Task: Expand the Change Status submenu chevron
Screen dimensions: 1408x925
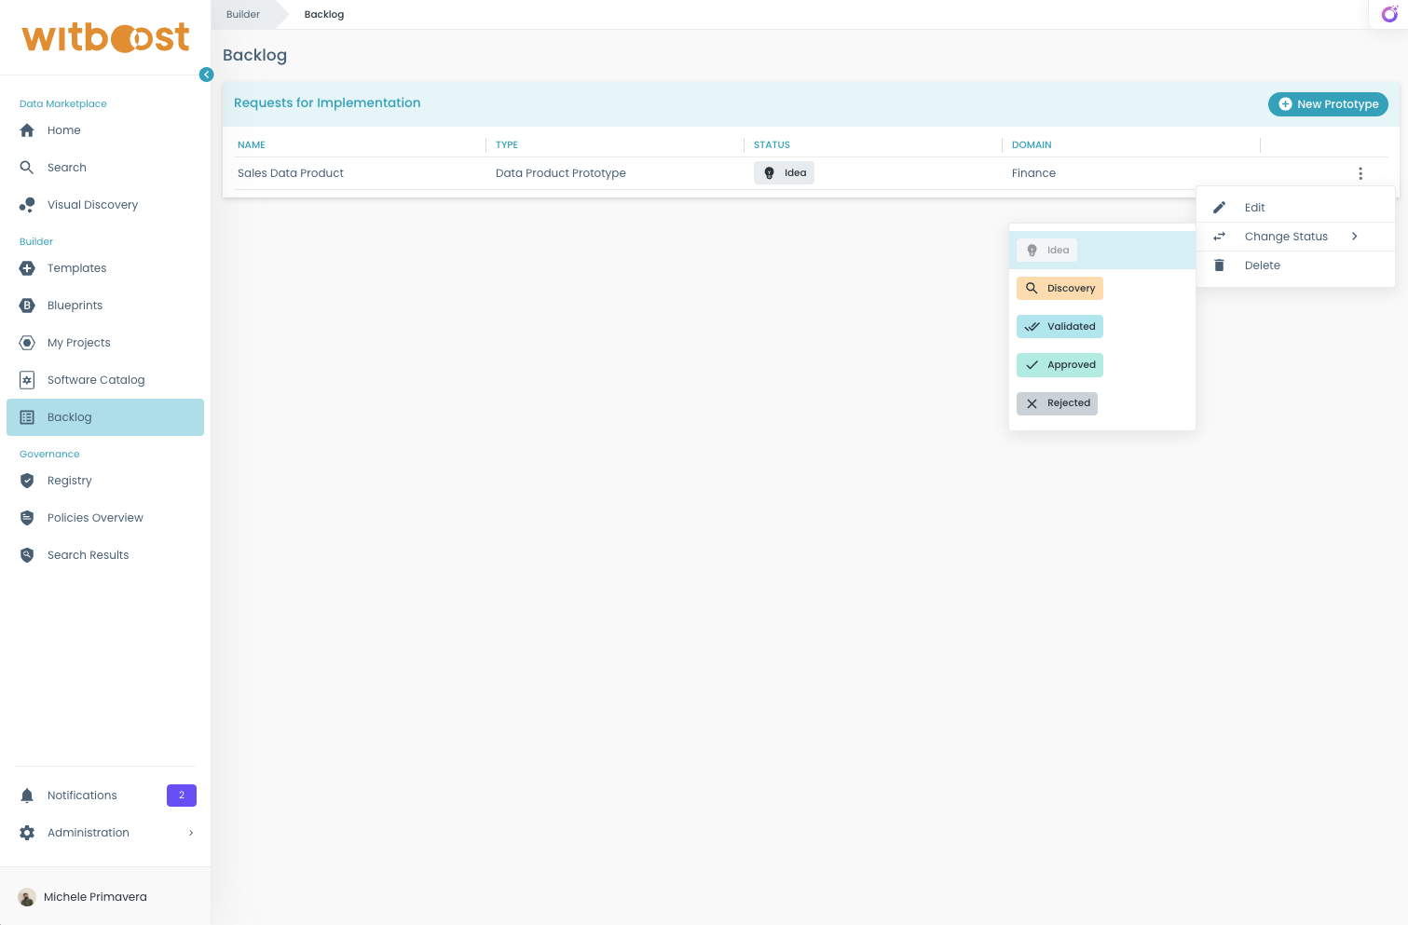Action: (x=1355, y=236)
